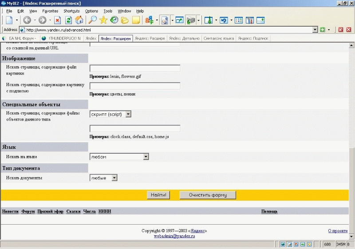
Task: Open the 'О проекте' link
Action: [x=338, y=231]
